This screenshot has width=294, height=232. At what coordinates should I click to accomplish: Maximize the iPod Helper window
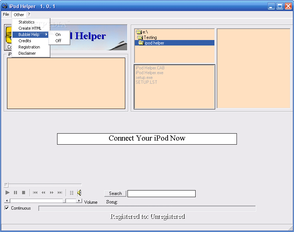pyautogui.click(x=280, y=6)
